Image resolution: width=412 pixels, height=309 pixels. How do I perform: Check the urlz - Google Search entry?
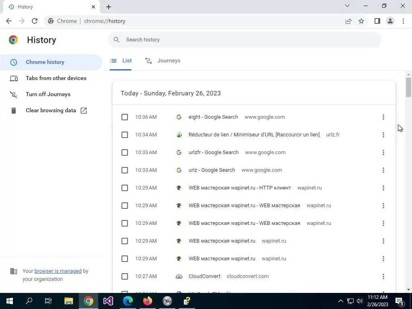125,170
